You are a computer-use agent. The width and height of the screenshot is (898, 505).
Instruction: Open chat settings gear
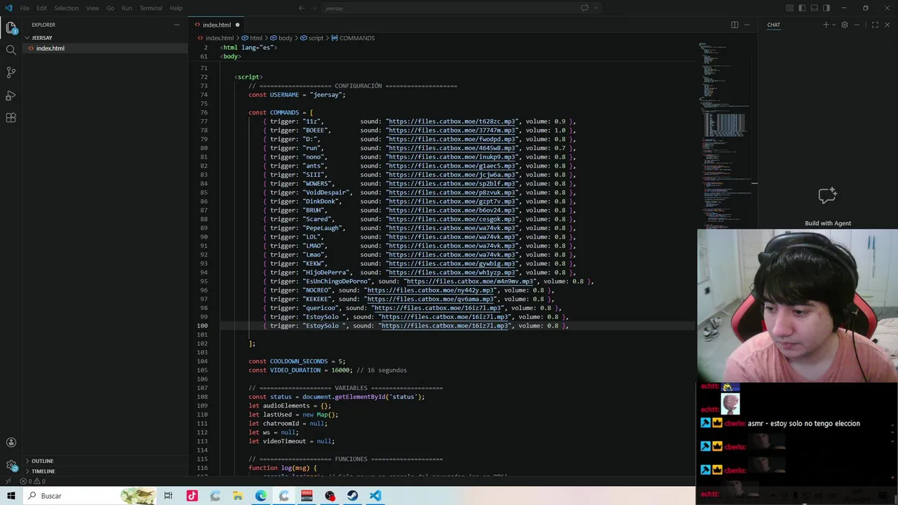click(x=845, y=25)
